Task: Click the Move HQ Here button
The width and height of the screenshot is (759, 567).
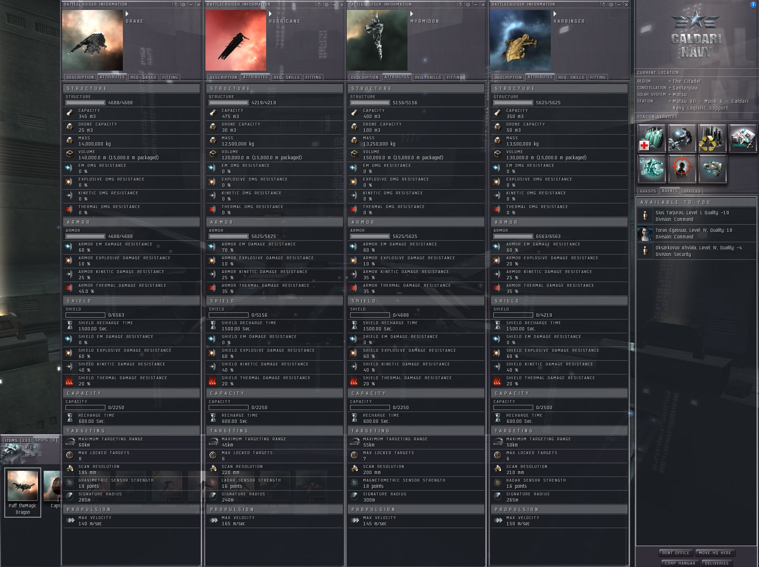Action: [715, 553]
